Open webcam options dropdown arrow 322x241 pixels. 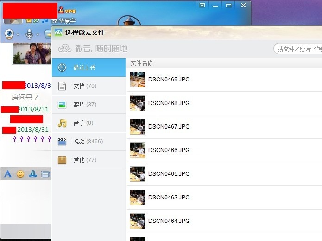click(x=18, y=34)
